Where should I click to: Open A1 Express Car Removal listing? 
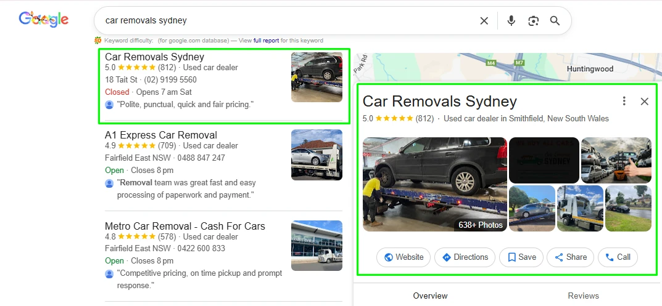[x=161, y=135]
